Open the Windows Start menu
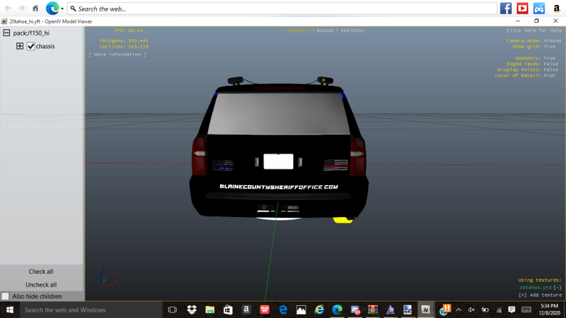This screenshot has width=566, height=318. [x=10, y=310]
